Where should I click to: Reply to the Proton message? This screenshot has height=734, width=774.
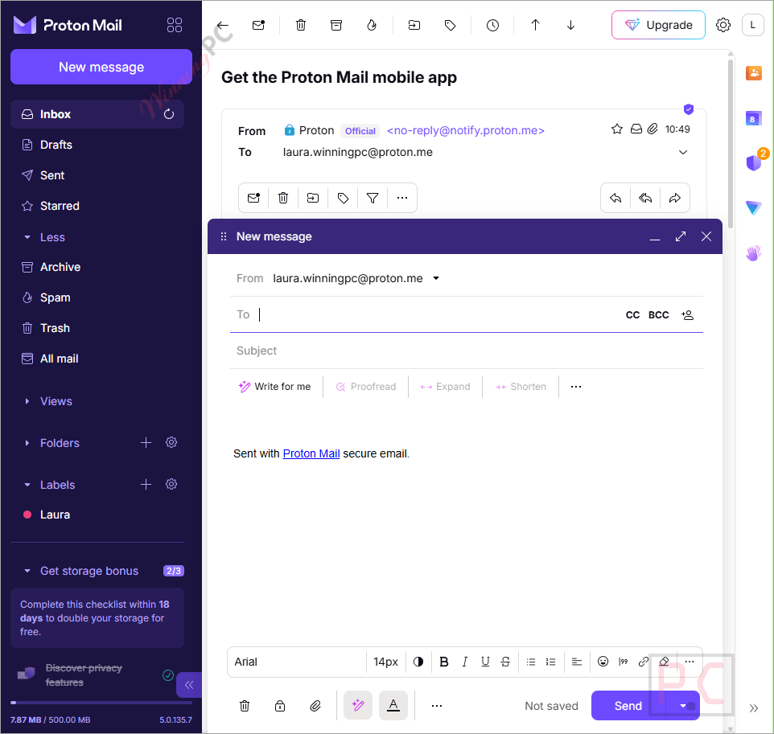coord(615,199)
